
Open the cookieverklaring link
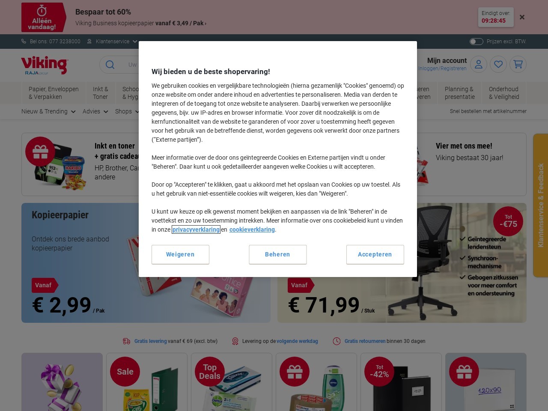click(x=252, y=229)
